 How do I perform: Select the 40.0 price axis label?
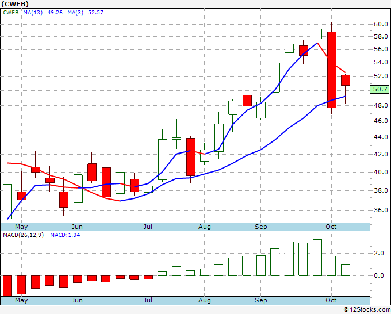pyautogui.click(x=381, y=172)
